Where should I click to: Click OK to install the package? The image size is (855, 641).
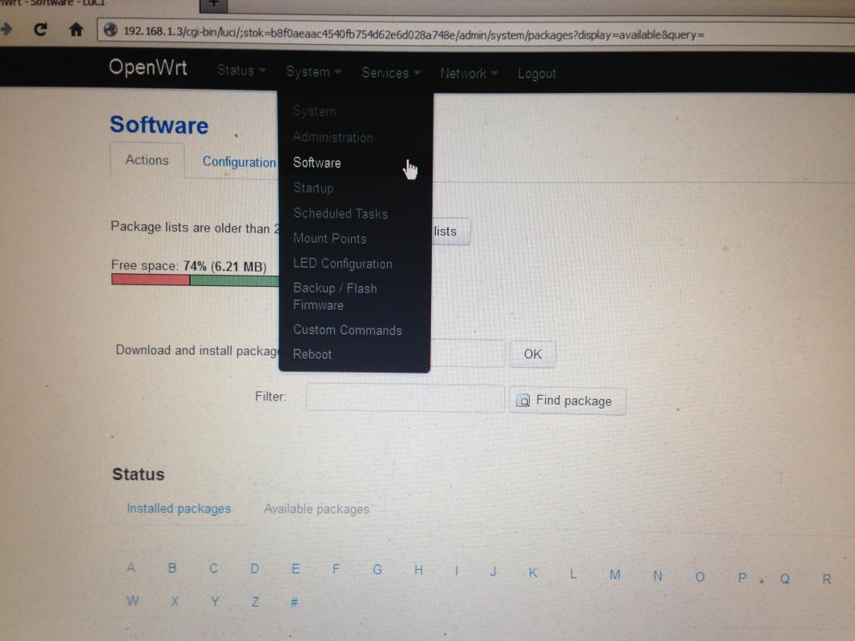(533, 354)
